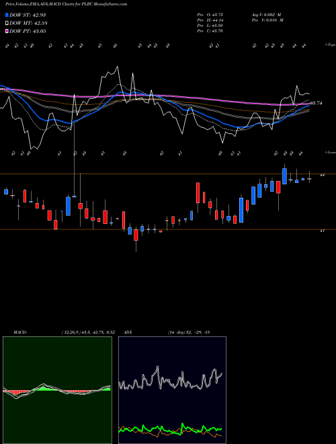Click MACD parameters '(12,26,9) 43.3, 42.78, 0.52'
The height and width of the screenshot is (444, 336).
tap(87, 332)
